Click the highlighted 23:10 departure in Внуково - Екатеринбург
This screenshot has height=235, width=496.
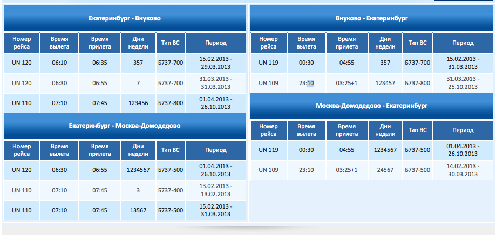pos(306,83)
